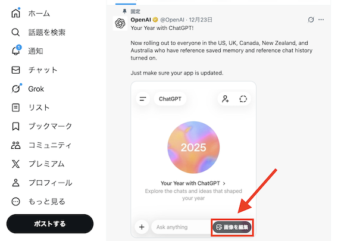Open the chat envelope icon
This screenshot has width=338, height=241.
coord(15,70)
